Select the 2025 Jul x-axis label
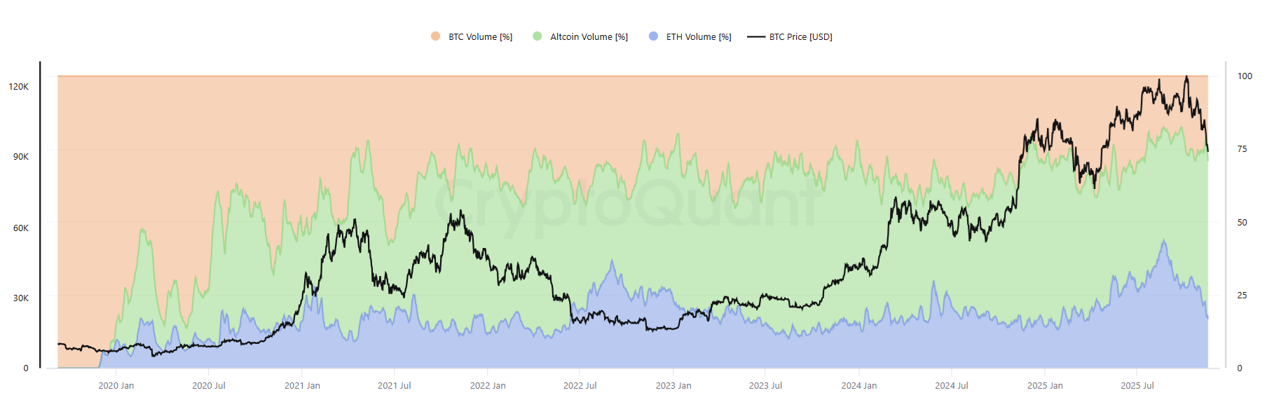 click(x=1137, y=386)
